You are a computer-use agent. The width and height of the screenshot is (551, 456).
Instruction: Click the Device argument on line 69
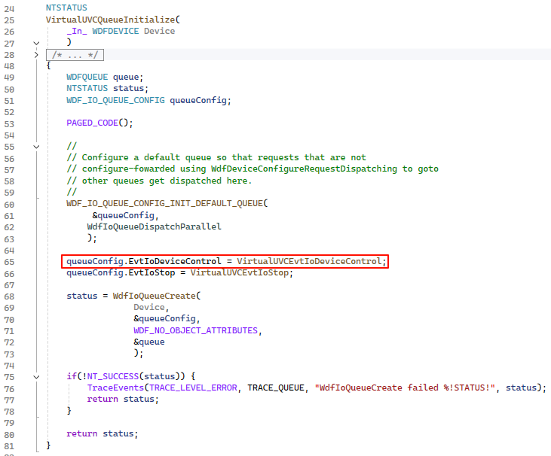click(149, 308)
